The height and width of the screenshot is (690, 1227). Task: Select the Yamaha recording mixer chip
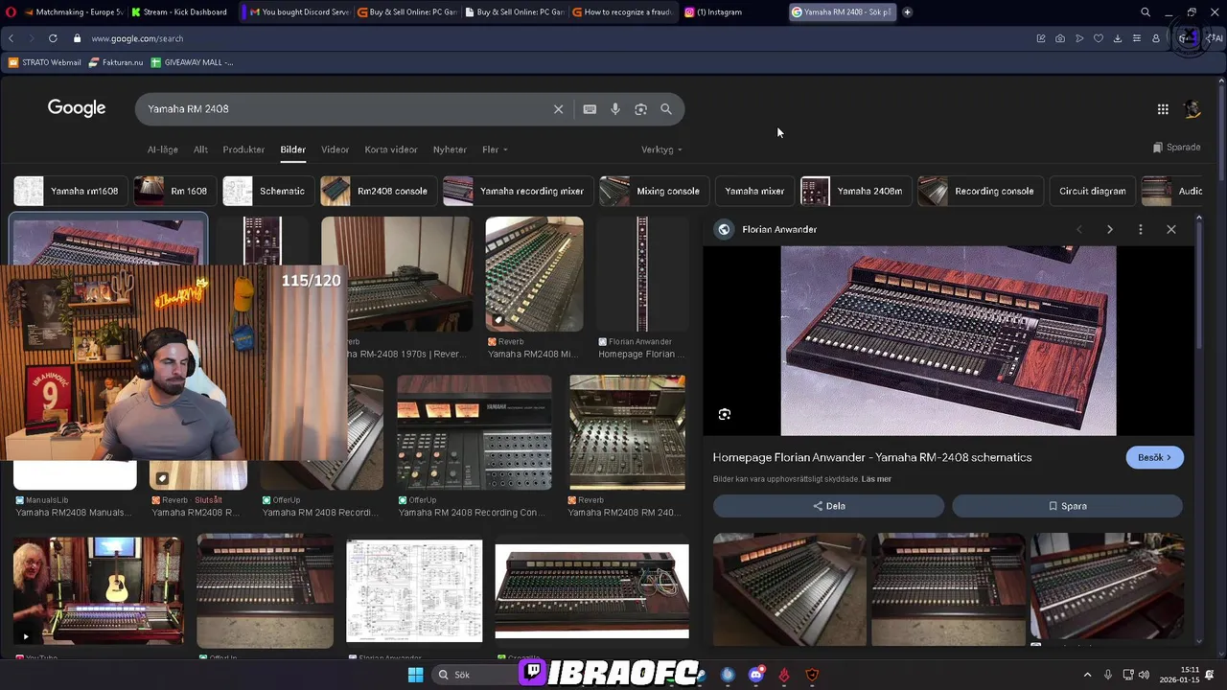517,191
